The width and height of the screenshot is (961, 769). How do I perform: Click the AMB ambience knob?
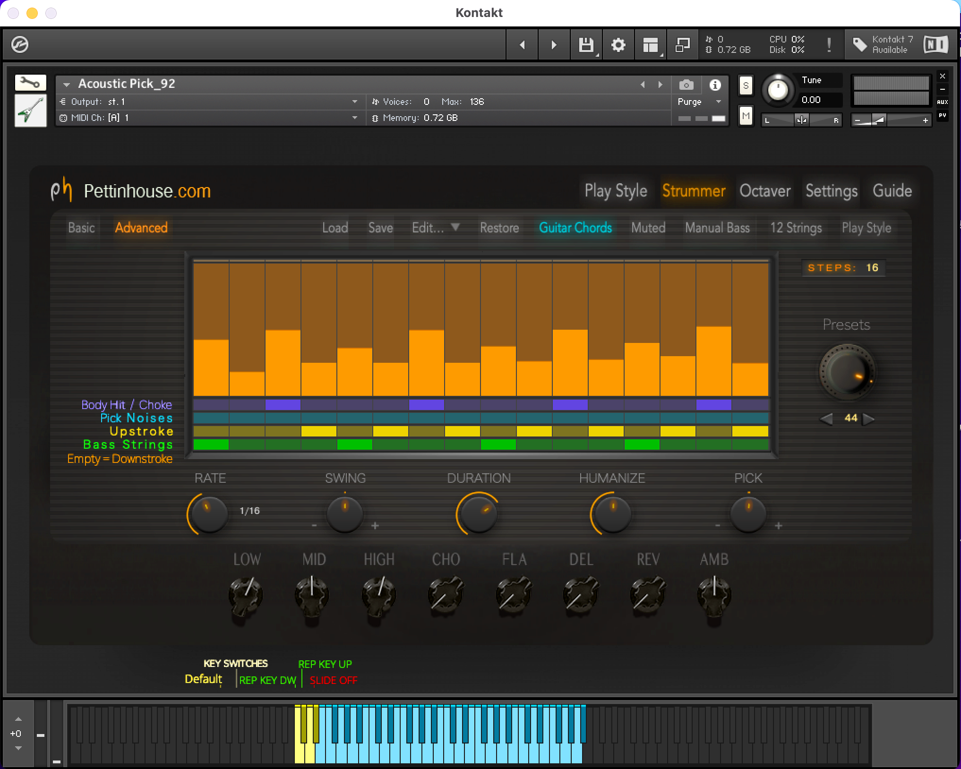click(x=714, y=595)
